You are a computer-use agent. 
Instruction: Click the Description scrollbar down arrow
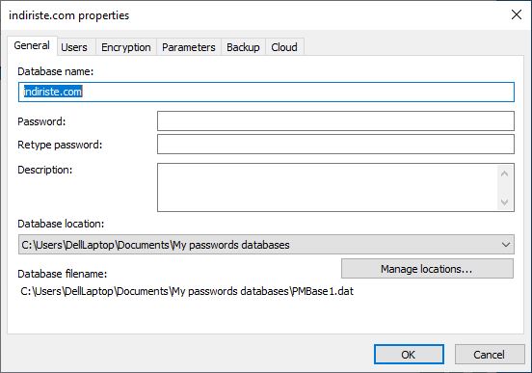[504, 202]
